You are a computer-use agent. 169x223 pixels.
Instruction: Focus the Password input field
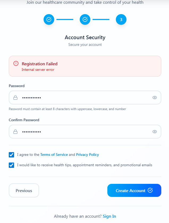[85, 98]
